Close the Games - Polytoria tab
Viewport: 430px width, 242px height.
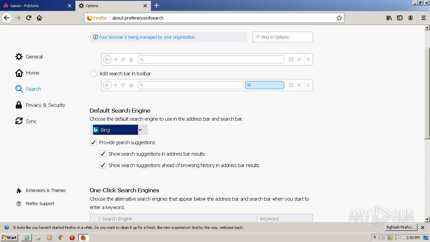(70, 6)
